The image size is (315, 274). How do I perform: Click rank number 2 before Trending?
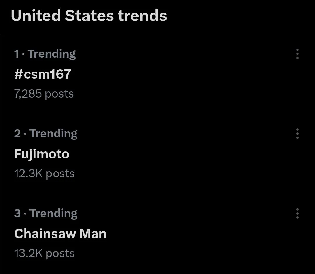point(17,134)
